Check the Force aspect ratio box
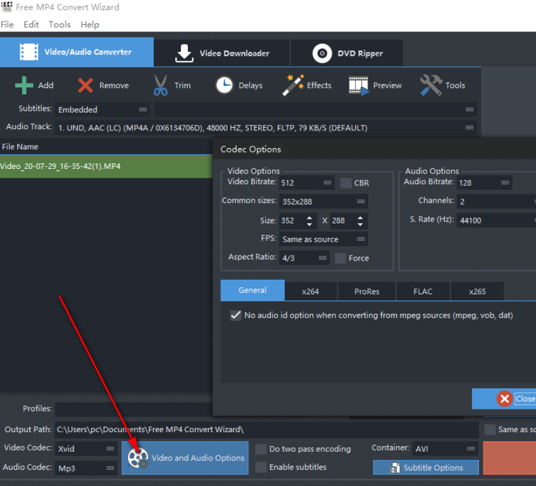 pos(340,258)
